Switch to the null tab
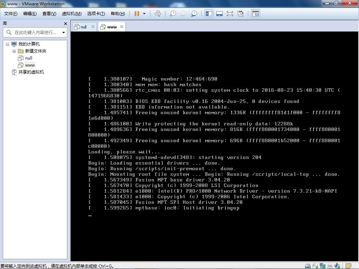 click(x=84, y=27)
